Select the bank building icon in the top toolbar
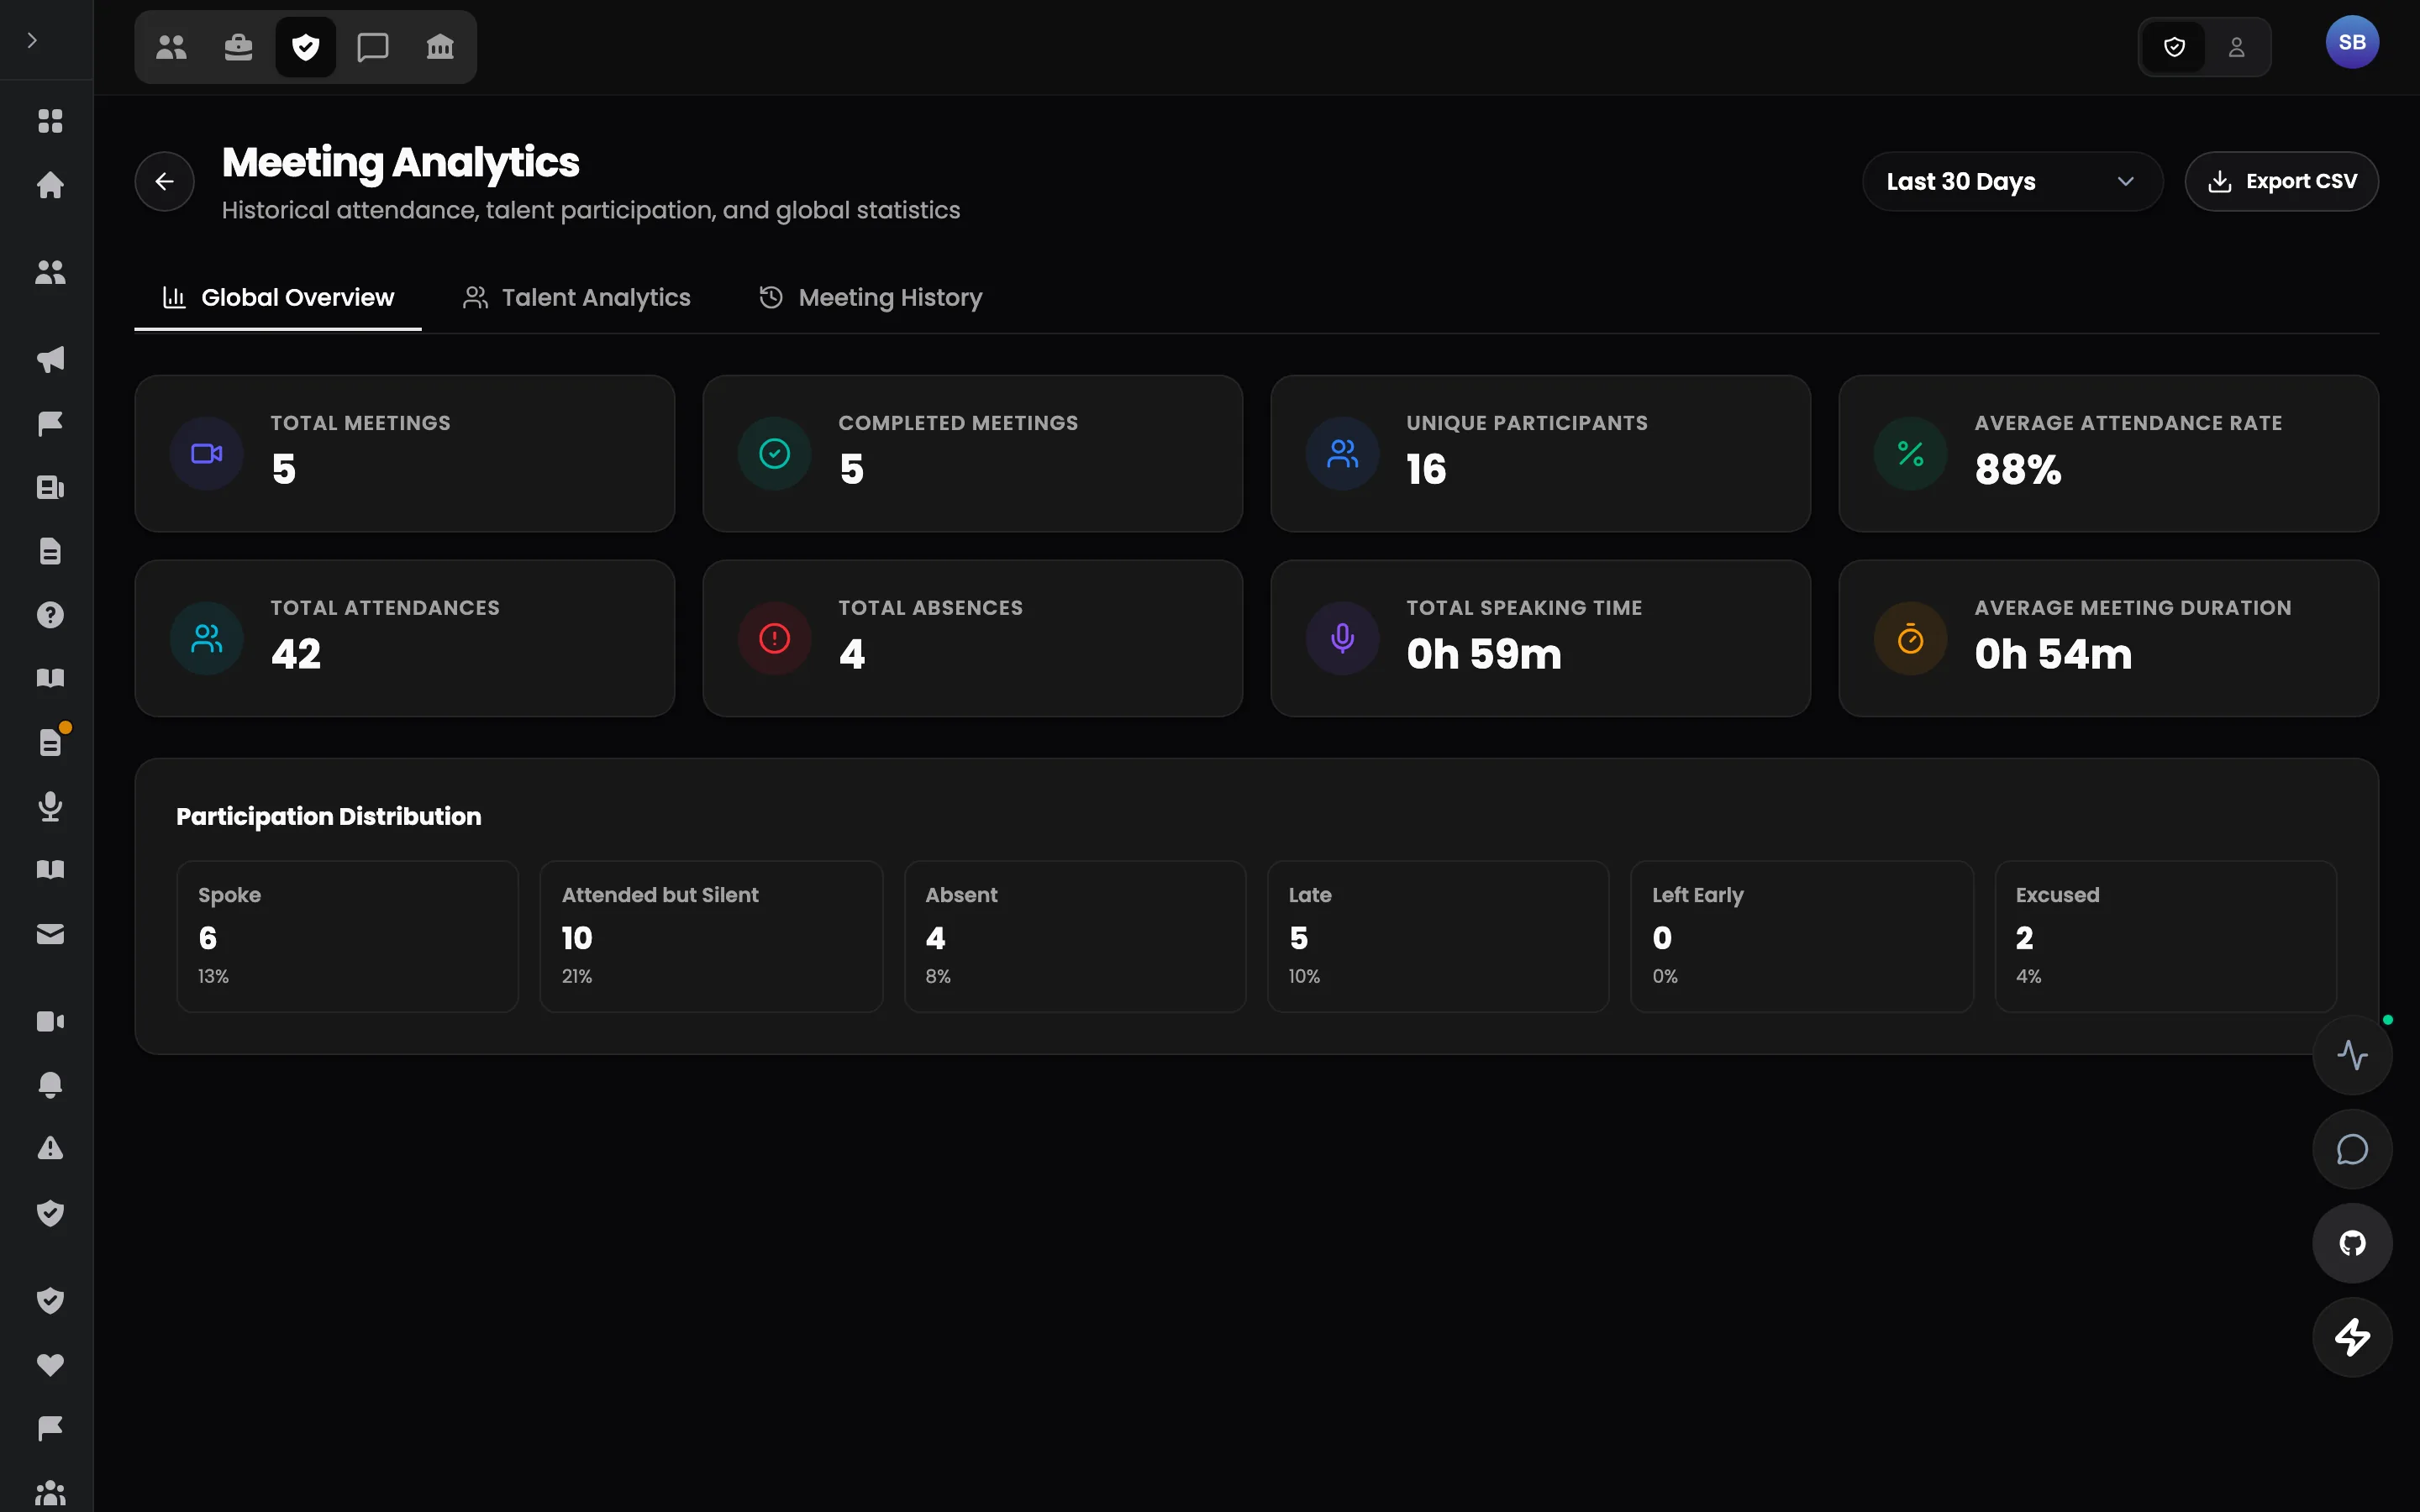The width and height of the screenshot is (2420, 1512). 440,47
